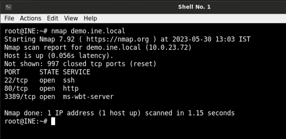
Task: Click the Nmap done summary line
Action: (119, 113)
